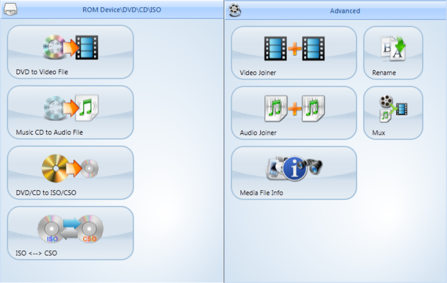
Task: Select the ROM Device\DVD\CD\ISO section header
Action: [112, 10]
